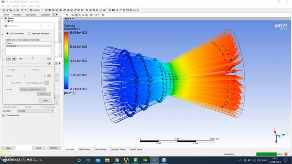Click the Stop animation button

pos(14,59)
